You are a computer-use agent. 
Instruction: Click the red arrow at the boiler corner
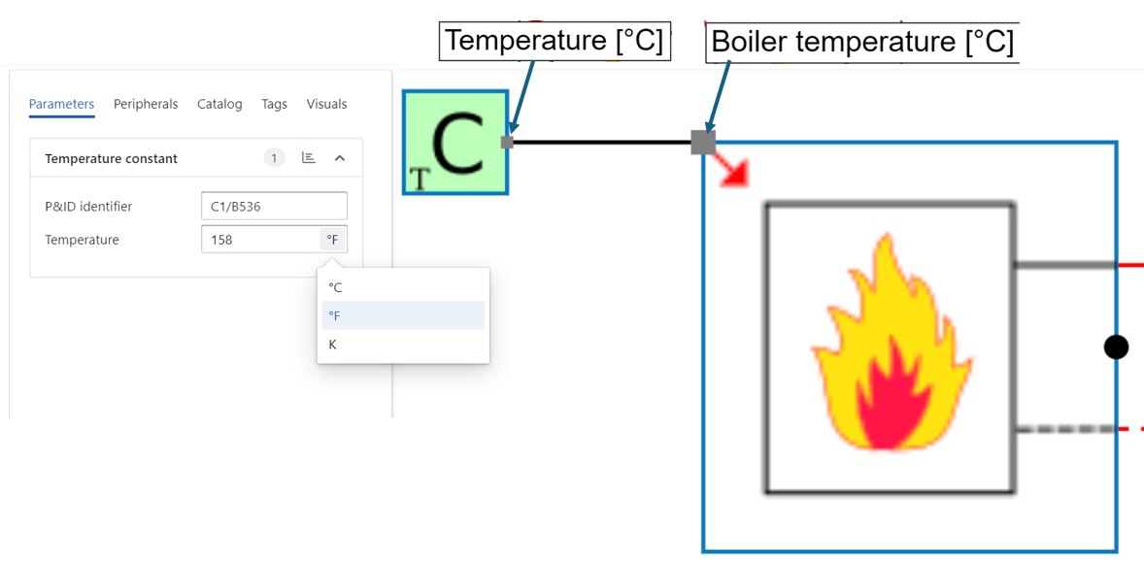tap(734, 172)
